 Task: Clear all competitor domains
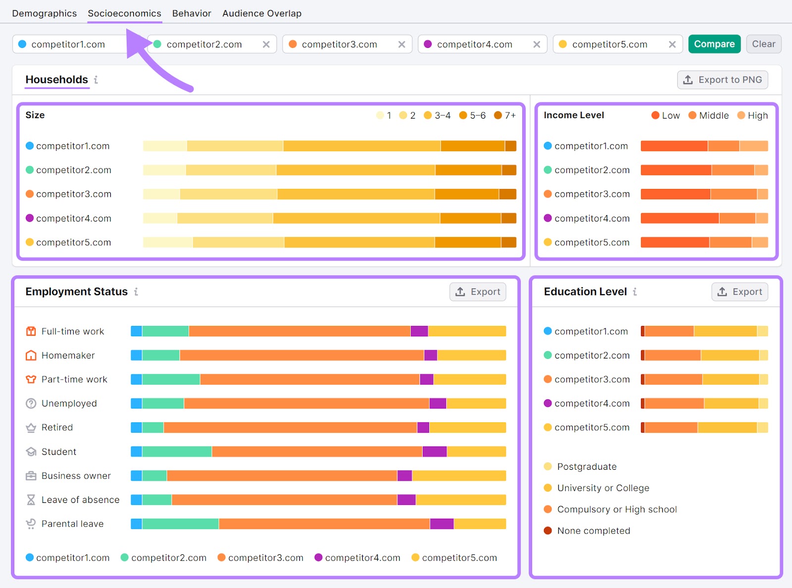point(764,44)
